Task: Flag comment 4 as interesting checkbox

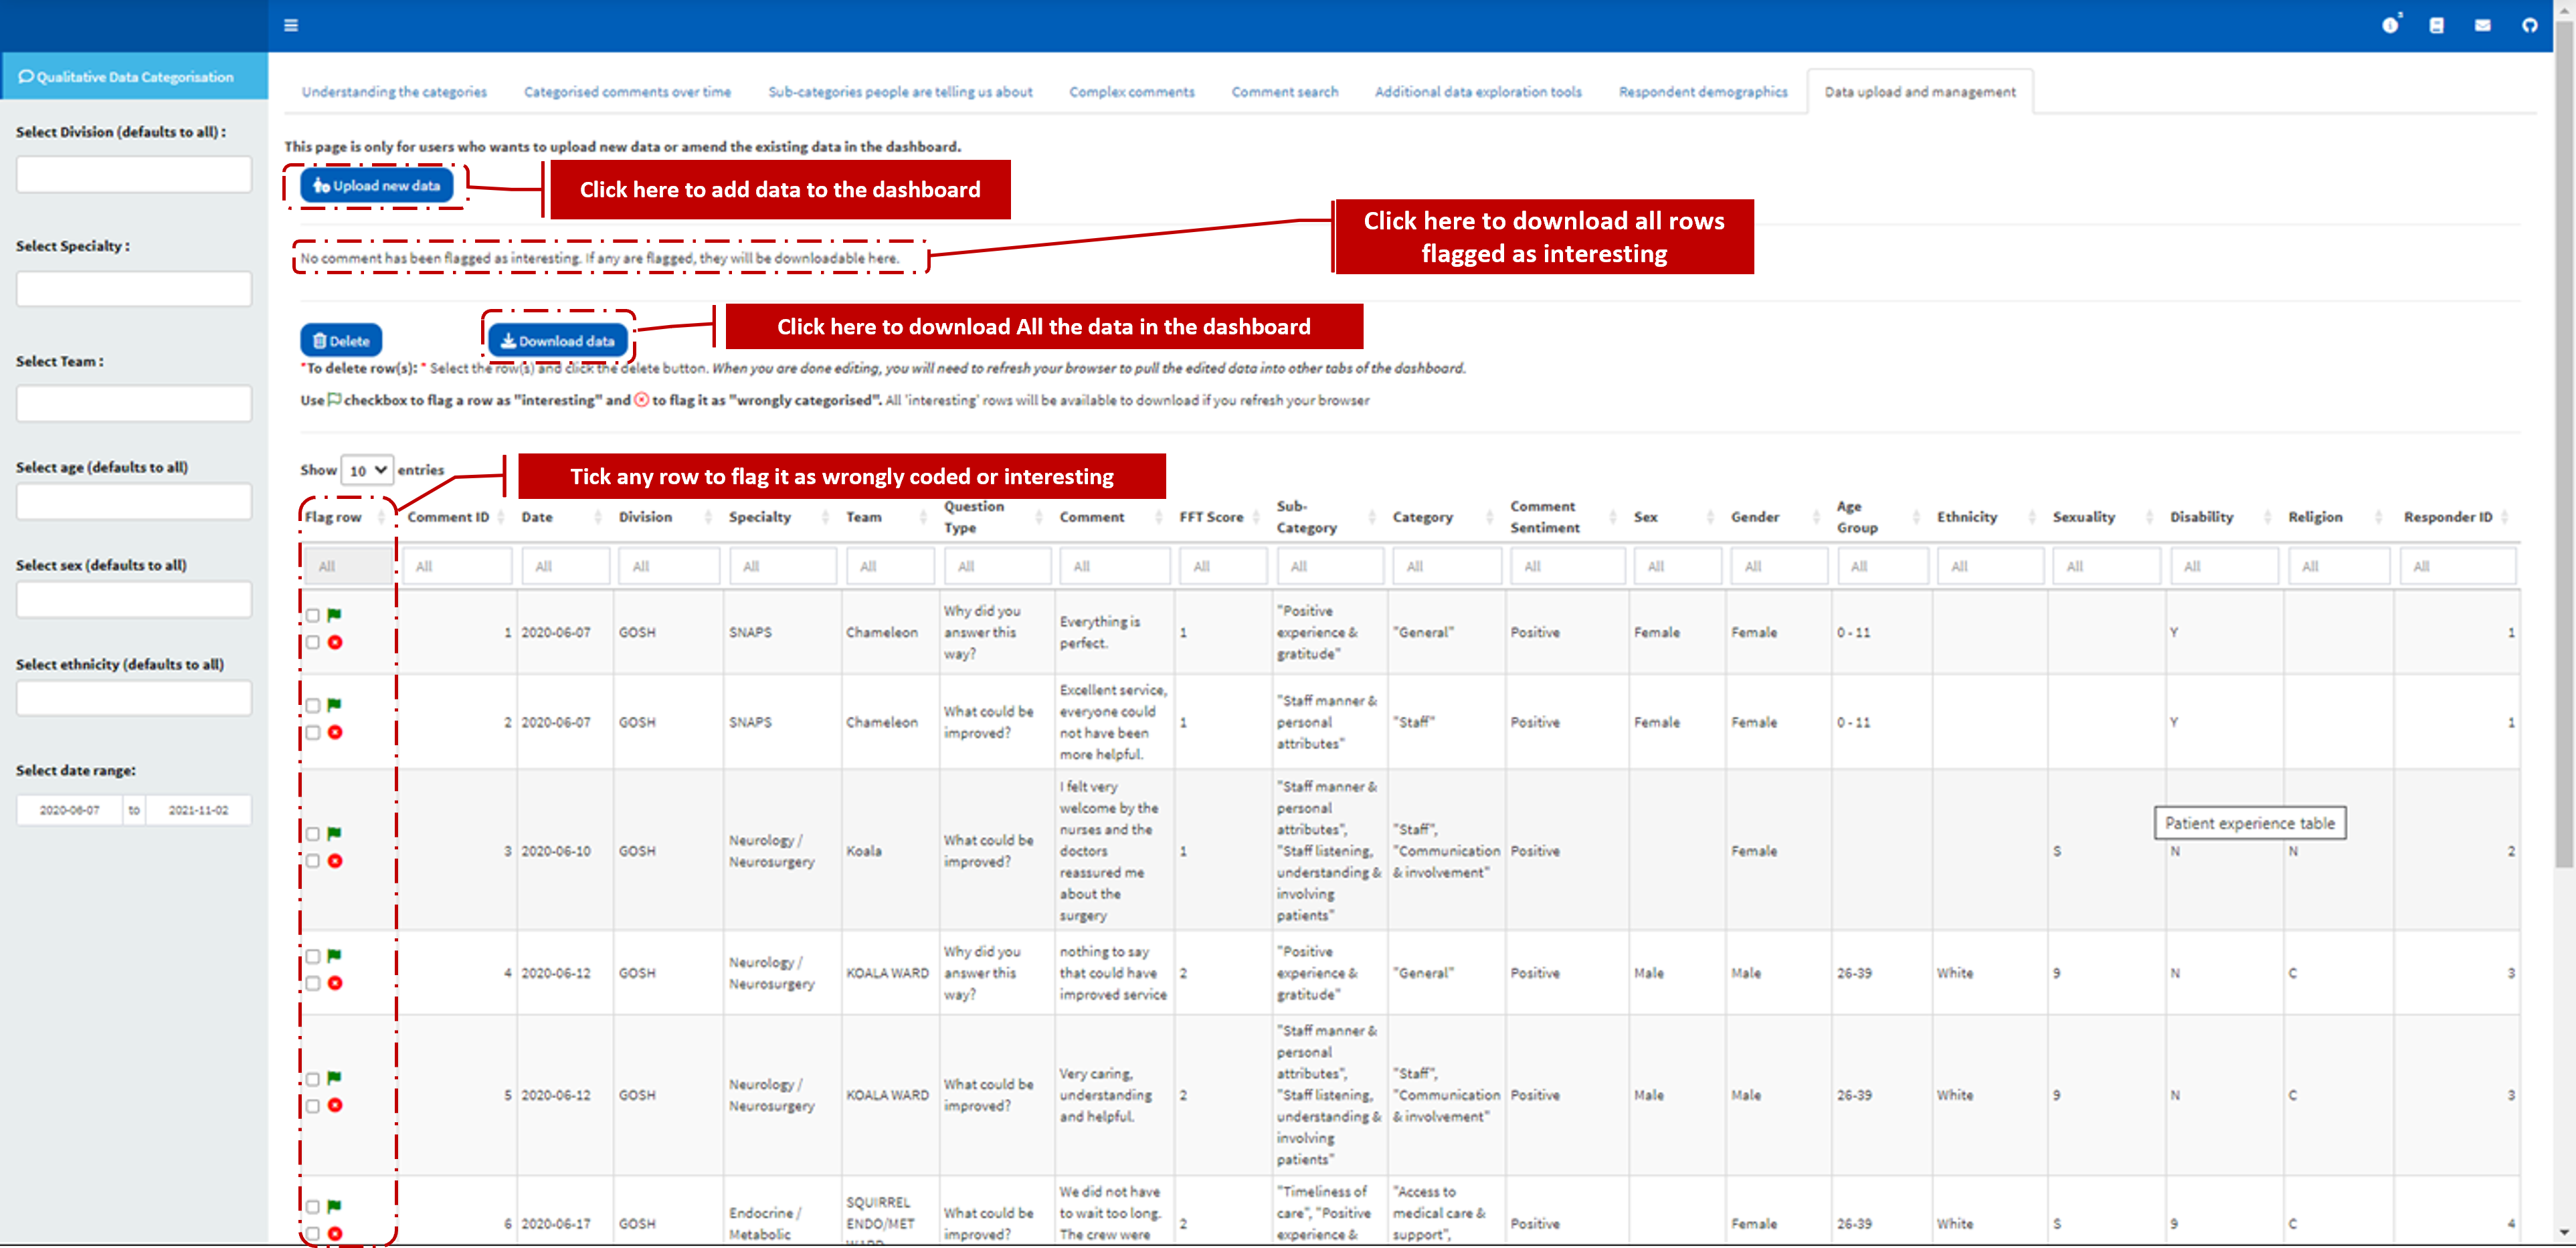Action: [x=313, y=957]
